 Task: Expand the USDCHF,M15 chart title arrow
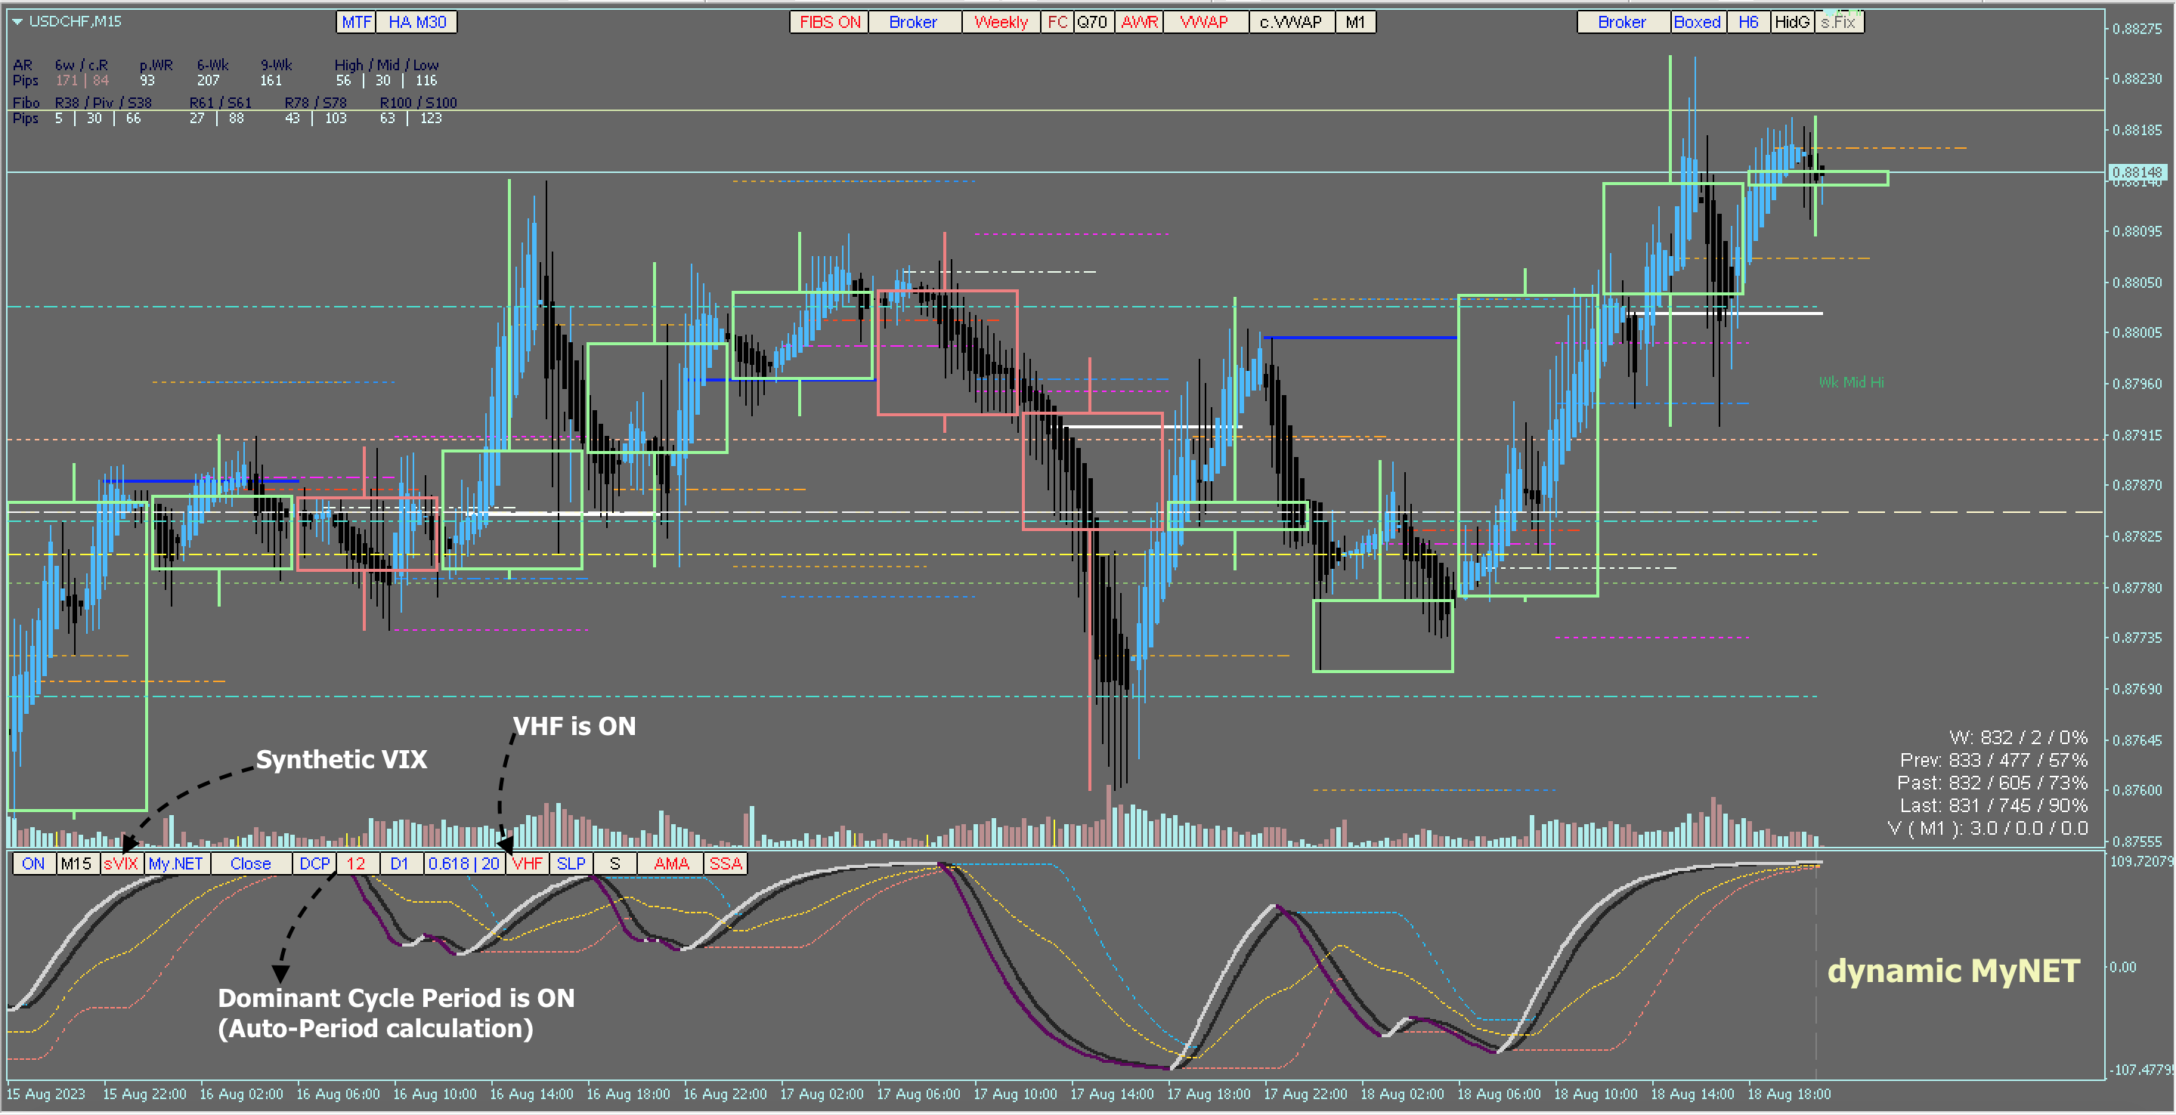click(x=17, y=22)
